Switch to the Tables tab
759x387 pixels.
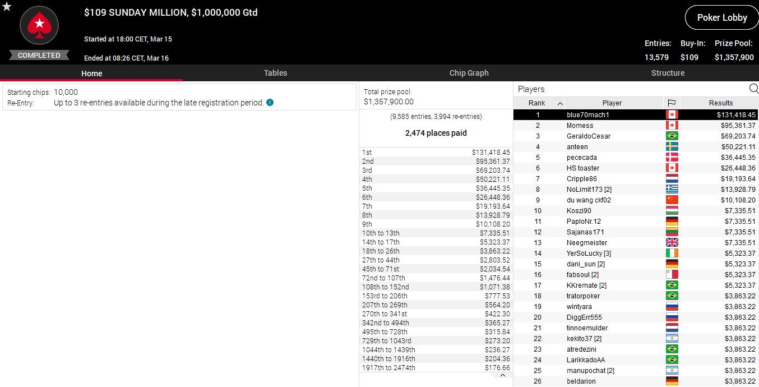click(275, 73)
